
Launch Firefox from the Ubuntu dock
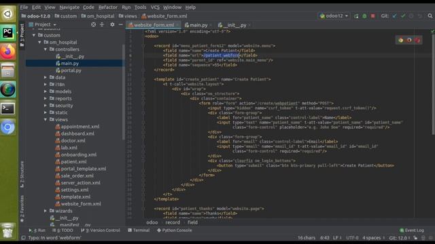(x=7, y=52)
